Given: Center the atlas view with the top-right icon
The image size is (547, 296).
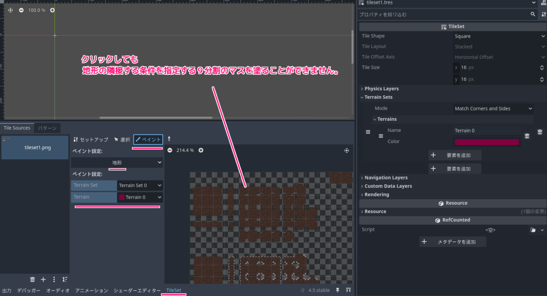Looking at the screenshot, I should tap(347, 151).
